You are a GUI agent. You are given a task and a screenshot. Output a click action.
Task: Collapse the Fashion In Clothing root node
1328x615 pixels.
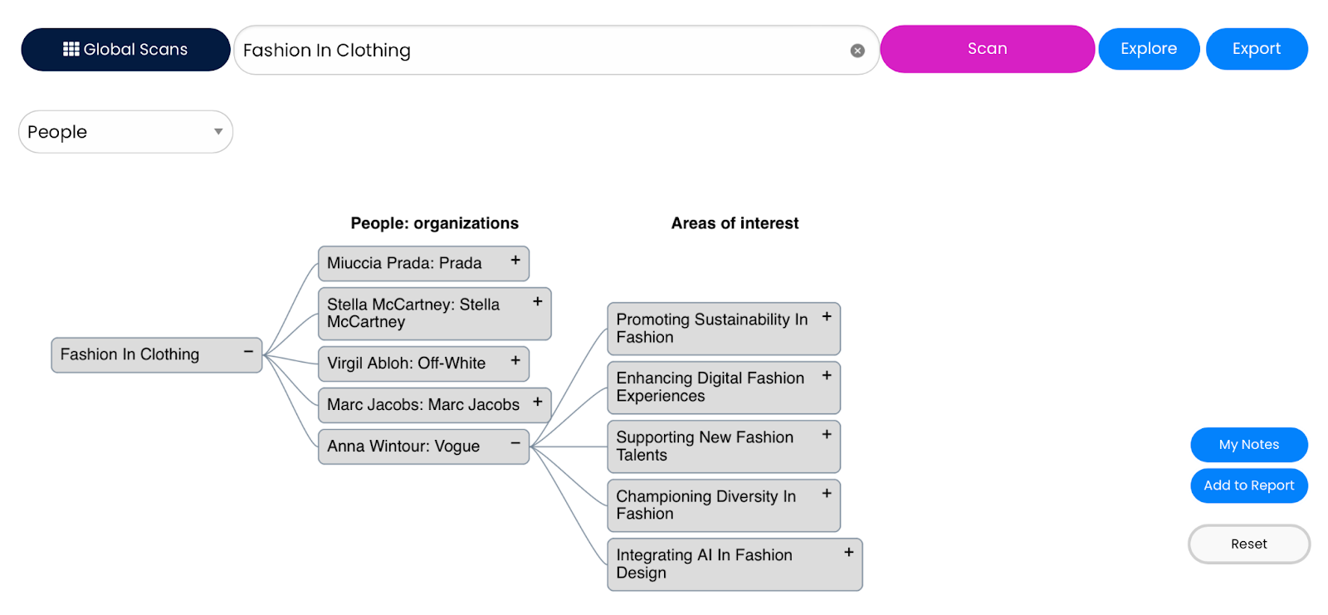pos(248,353)
